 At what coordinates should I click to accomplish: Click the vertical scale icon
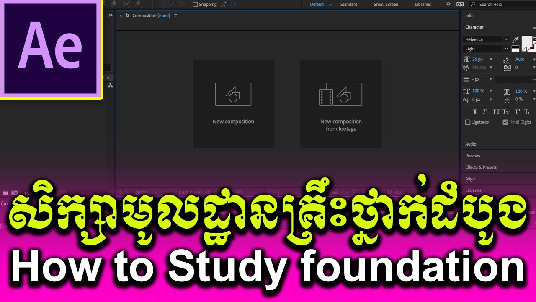pyautogui.click(x=466, y=91)
